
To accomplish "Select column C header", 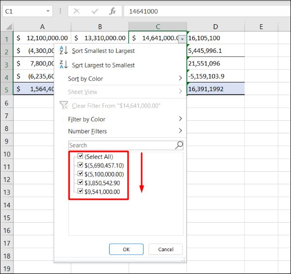I will point(158,27).
